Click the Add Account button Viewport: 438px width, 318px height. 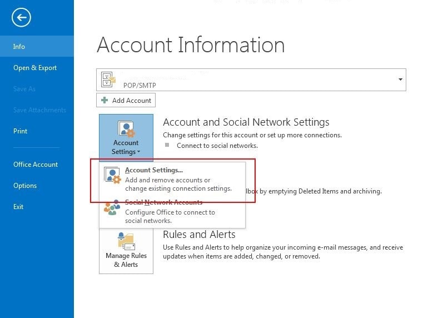click(126, 100)
